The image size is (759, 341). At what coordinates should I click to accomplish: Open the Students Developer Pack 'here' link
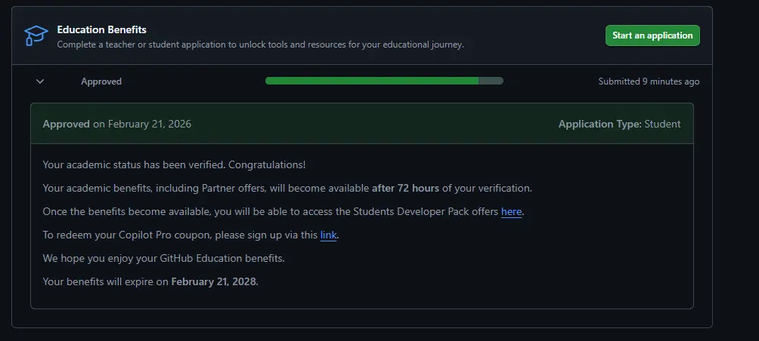point(511,211)
